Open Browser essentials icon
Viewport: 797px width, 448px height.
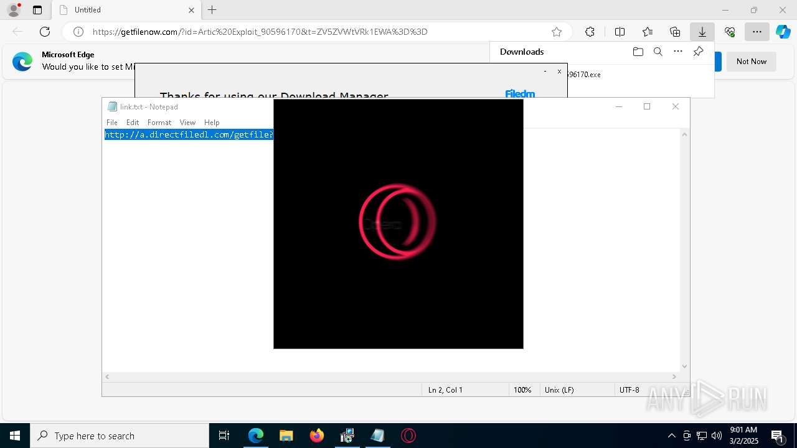[x=730, y=32]
